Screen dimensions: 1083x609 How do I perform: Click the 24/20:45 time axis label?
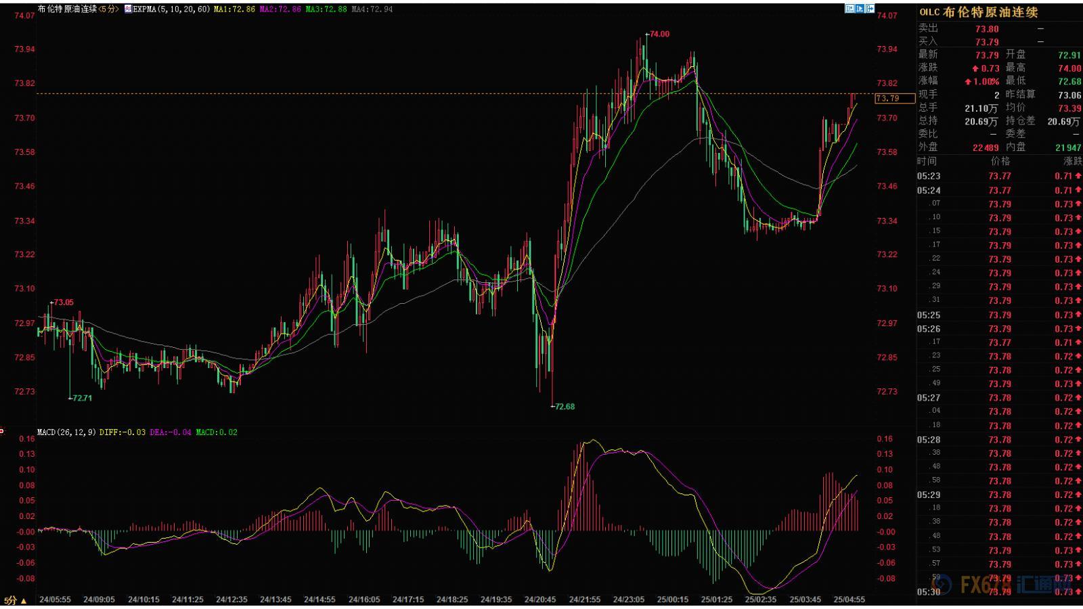click(x=540, y=600)
